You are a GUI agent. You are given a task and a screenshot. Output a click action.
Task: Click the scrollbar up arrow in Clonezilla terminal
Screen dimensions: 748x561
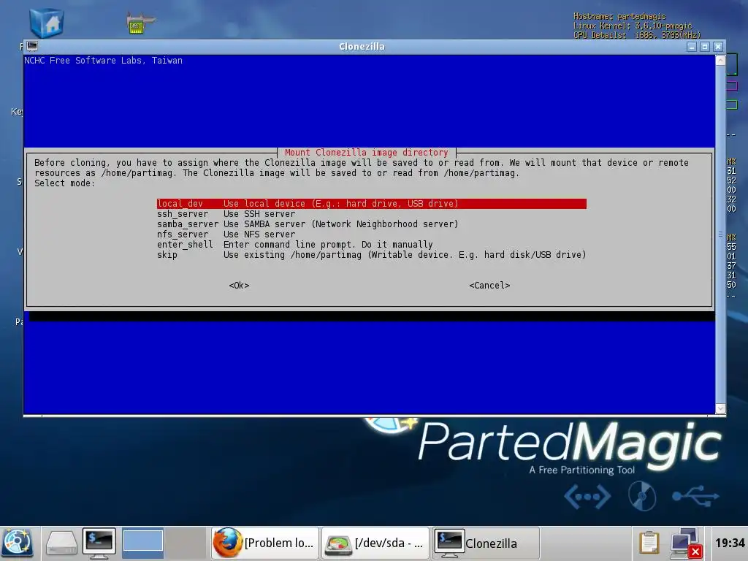point(721,60)
